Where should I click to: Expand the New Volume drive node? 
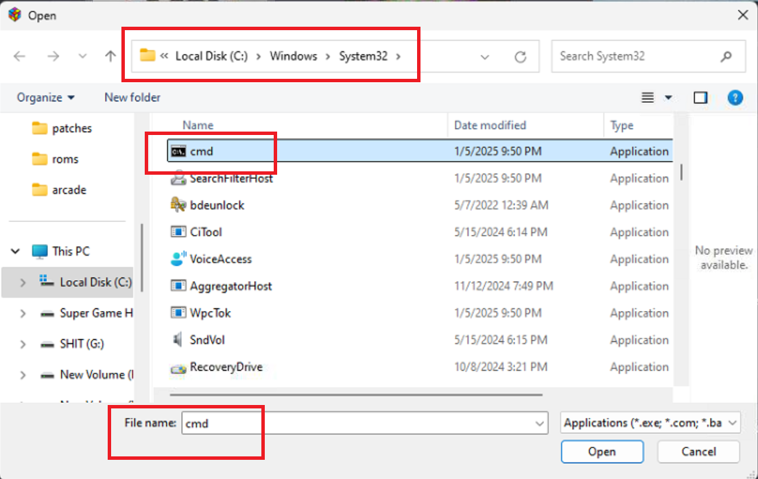click(x=23, y=376)
